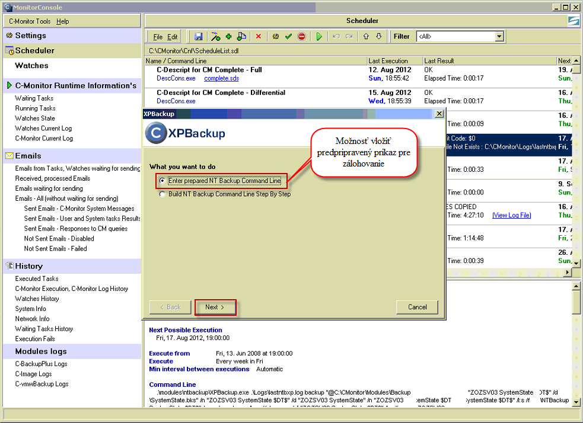The width and height of the screenshot is (583, 423).
Task: Open Not Sent Emails - Failed
Action: click(x=55, y=249)
